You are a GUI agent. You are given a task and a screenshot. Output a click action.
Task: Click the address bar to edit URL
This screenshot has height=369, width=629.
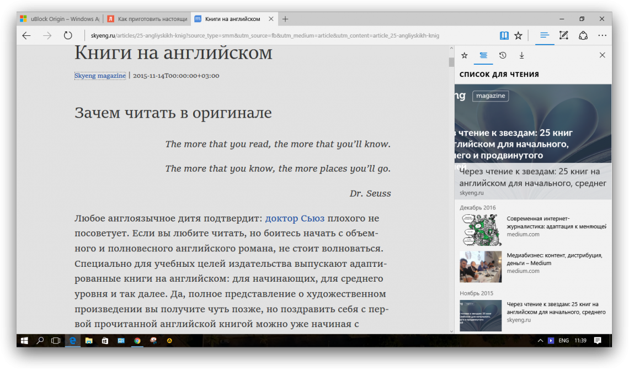pyautogui.click(x=248, y=35)
